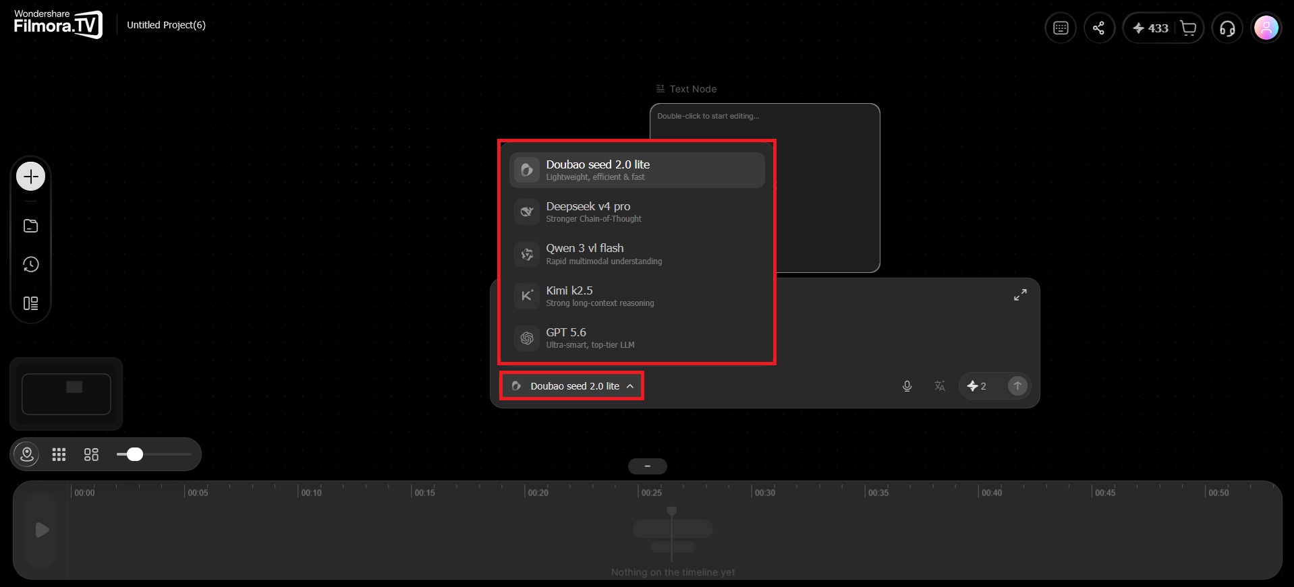1294x587 pixels.
Task: Collapse the Doubao seed 2.0 lite dropdown
Action: [x=572, y=386]
